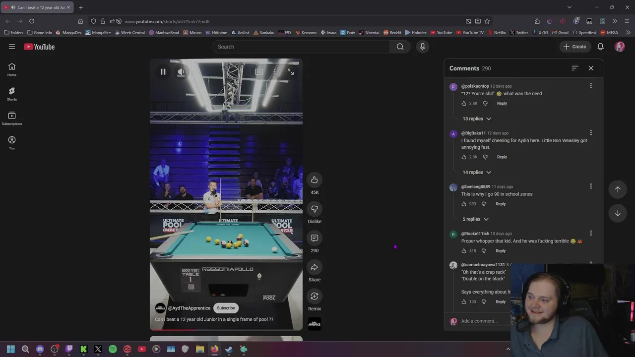This screenshot has height=357, width=635.
Task: Sort comments using the sort icon
Action: tap(575, 68)
